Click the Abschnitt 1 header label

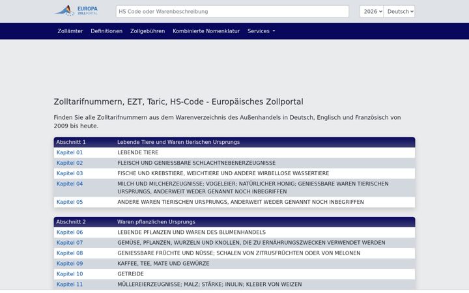71,142
